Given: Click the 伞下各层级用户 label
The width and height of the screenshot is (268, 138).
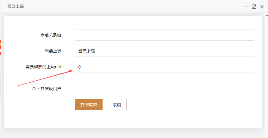Looking at the screenshot, I should [47, 89].
